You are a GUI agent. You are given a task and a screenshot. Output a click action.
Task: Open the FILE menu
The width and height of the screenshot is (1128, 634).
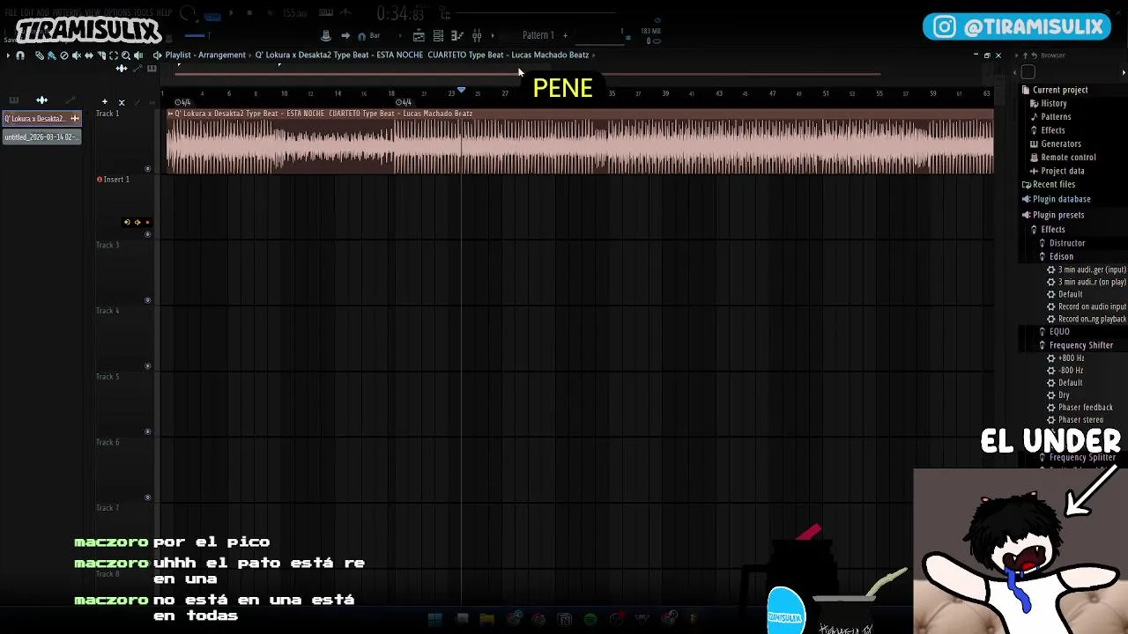[x=11, y=13]
